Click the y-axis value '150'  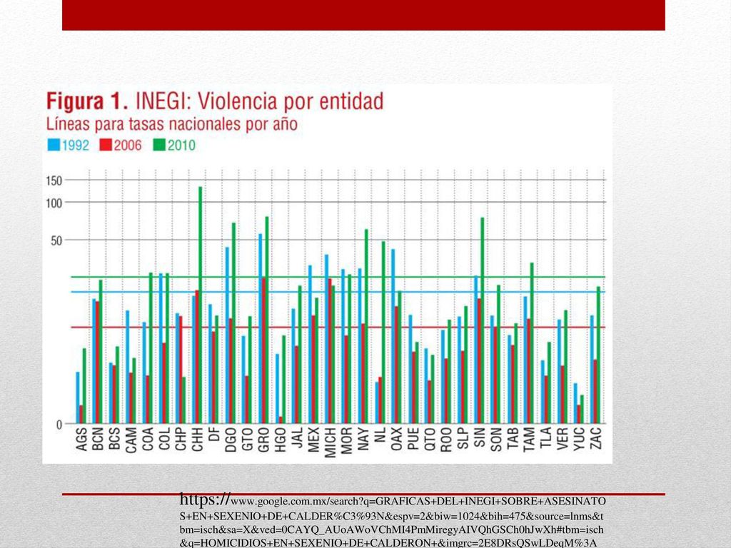(x=54, y=181)
